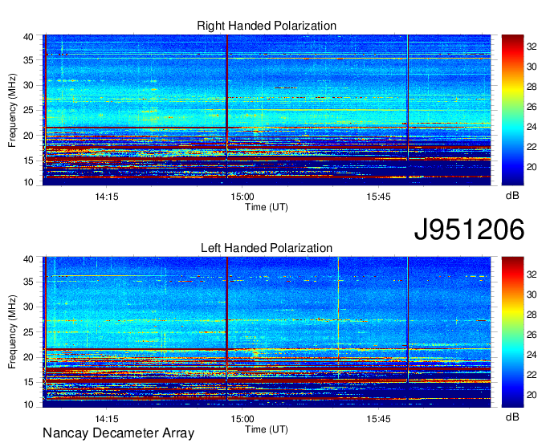546x443 pixels.
Task: Click the 'Right Handed Polarization' title
Action: coord(267,26)
